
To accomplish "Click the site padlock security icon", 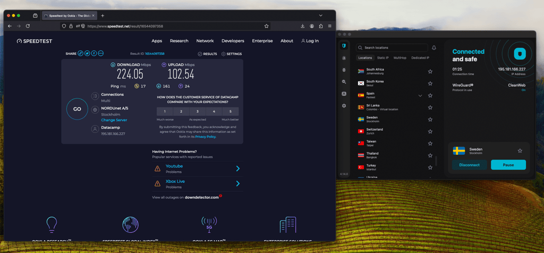I will pyautogui.click(x=71, y=26).
